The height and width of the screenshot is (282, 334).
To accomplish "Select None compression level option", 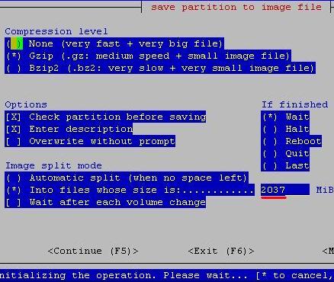I will (x=114, y=43).
